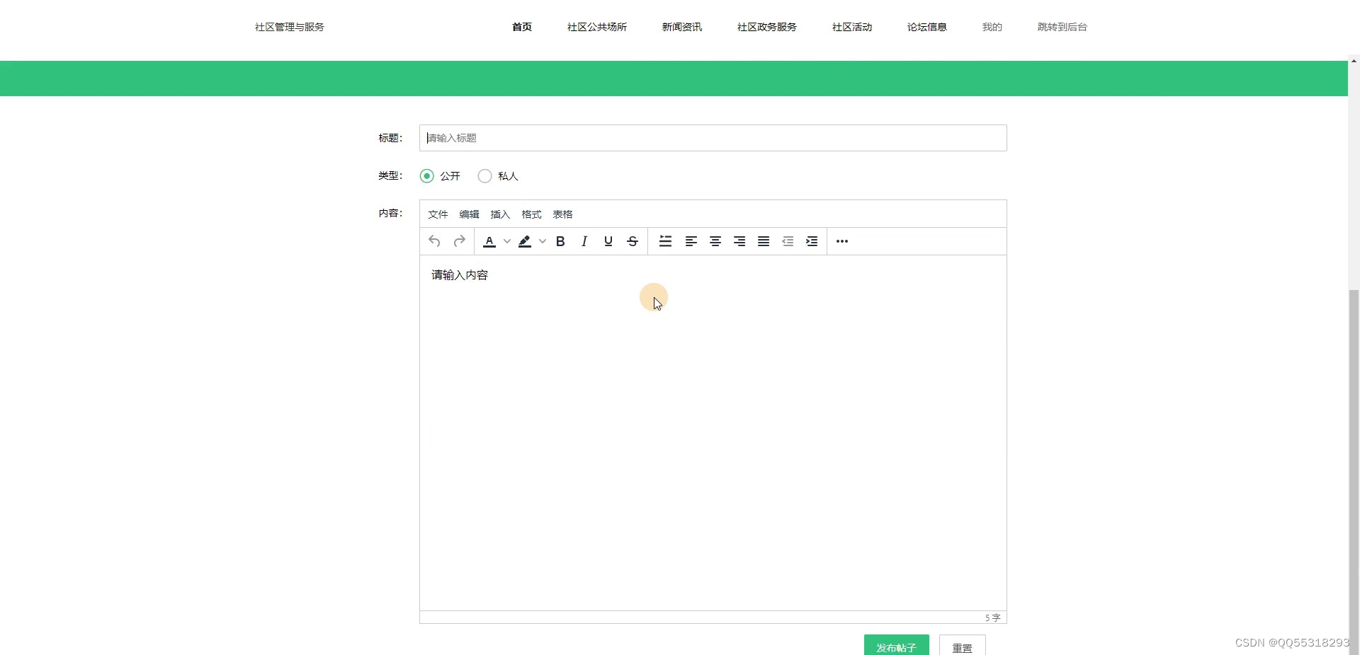Align text left
1360x655 pixels.
691,241
